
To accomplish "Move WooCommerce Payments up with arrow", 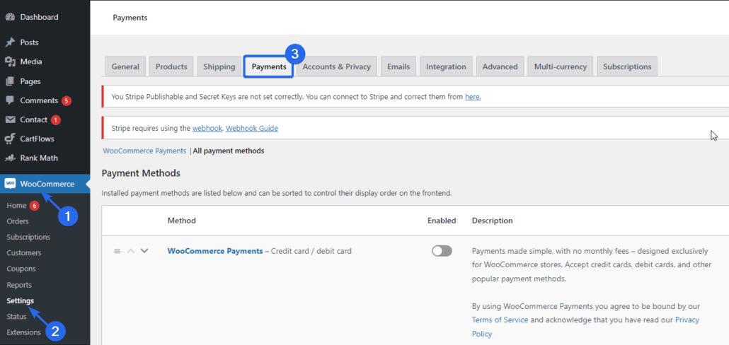I will click(131, 251).
